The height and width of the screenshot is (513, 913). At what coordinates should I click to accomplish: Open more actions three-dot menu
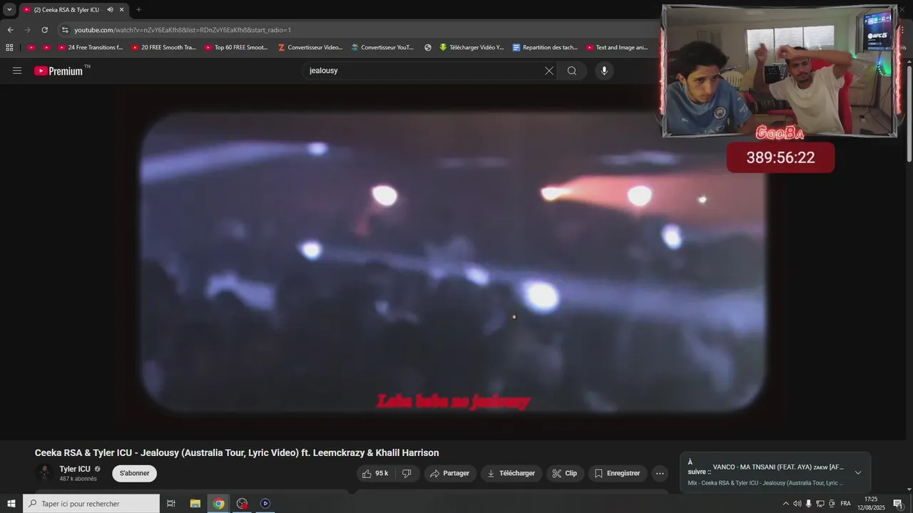coord(660,473)
